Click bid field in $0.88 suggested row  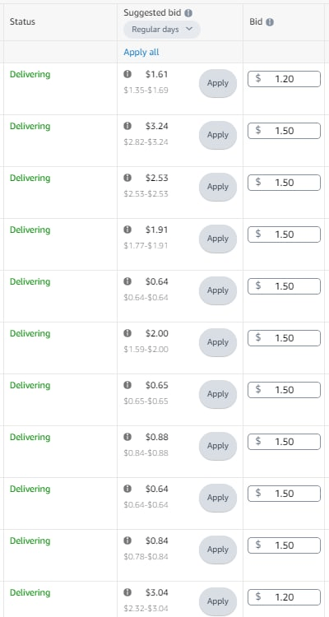coord(284,442)
